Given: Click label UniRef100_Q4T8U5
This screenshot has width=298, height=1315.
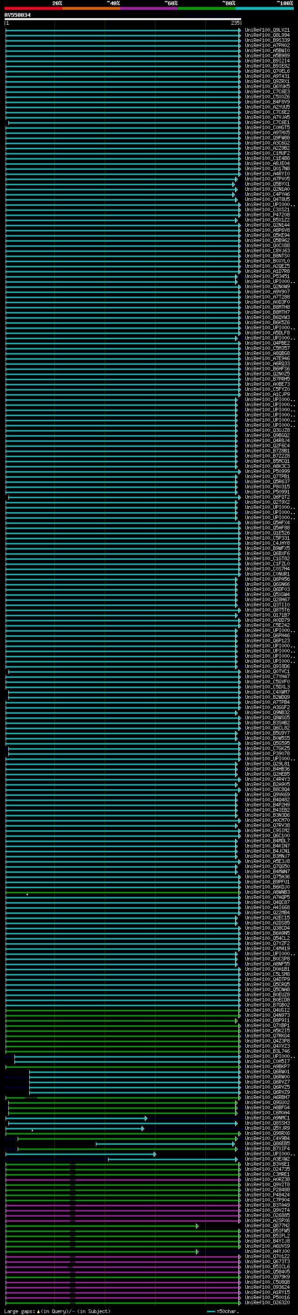Looking at the screenshot, I should point(267,200).
